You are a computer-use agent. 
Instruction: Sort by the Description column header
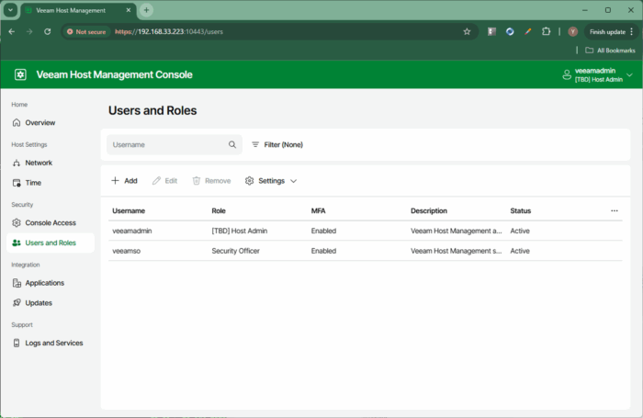pos(429,211)
